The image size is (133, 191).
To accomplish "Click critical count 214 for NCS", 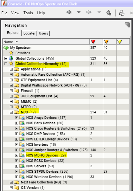I will tap(93, 112).
